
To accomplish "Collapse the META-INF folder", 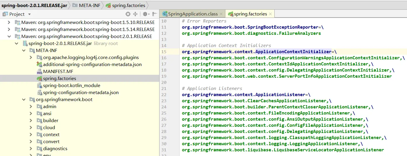I will (23, 50).
